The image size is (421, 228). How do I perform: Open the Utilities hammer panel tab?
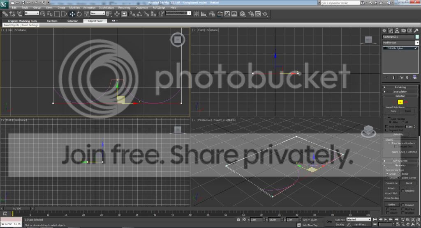[x=416, y=31]
